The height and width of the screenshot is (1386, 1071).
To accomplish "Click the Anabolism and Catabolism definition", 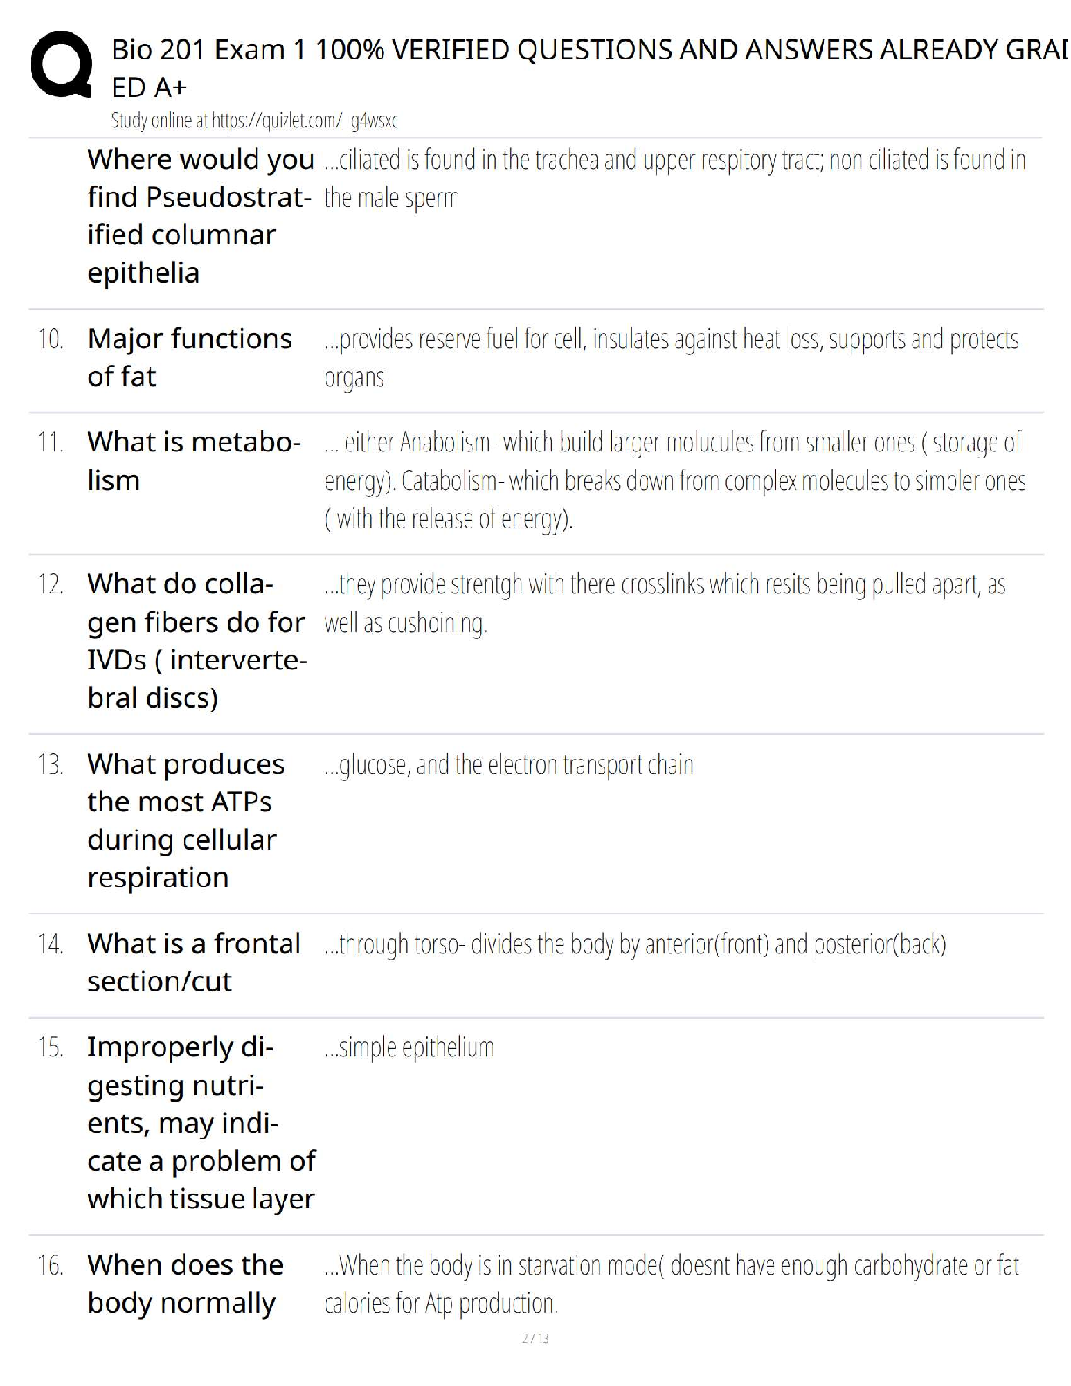I will tap(674, 480).
